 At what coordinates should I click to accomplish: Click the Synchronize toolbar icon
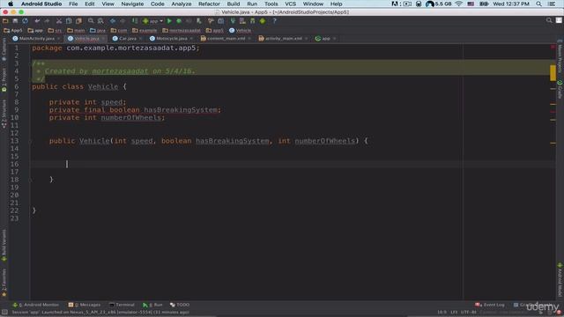click(x=25, y=21)
